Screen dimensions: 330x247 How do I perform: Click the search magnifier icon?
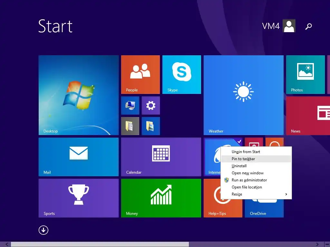308,26
